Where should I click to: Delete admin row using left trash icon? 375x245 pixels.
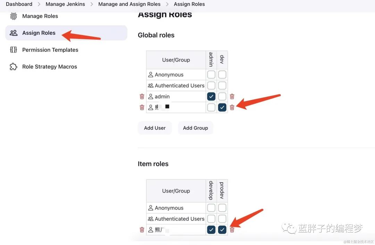click(x=142, y=96)
